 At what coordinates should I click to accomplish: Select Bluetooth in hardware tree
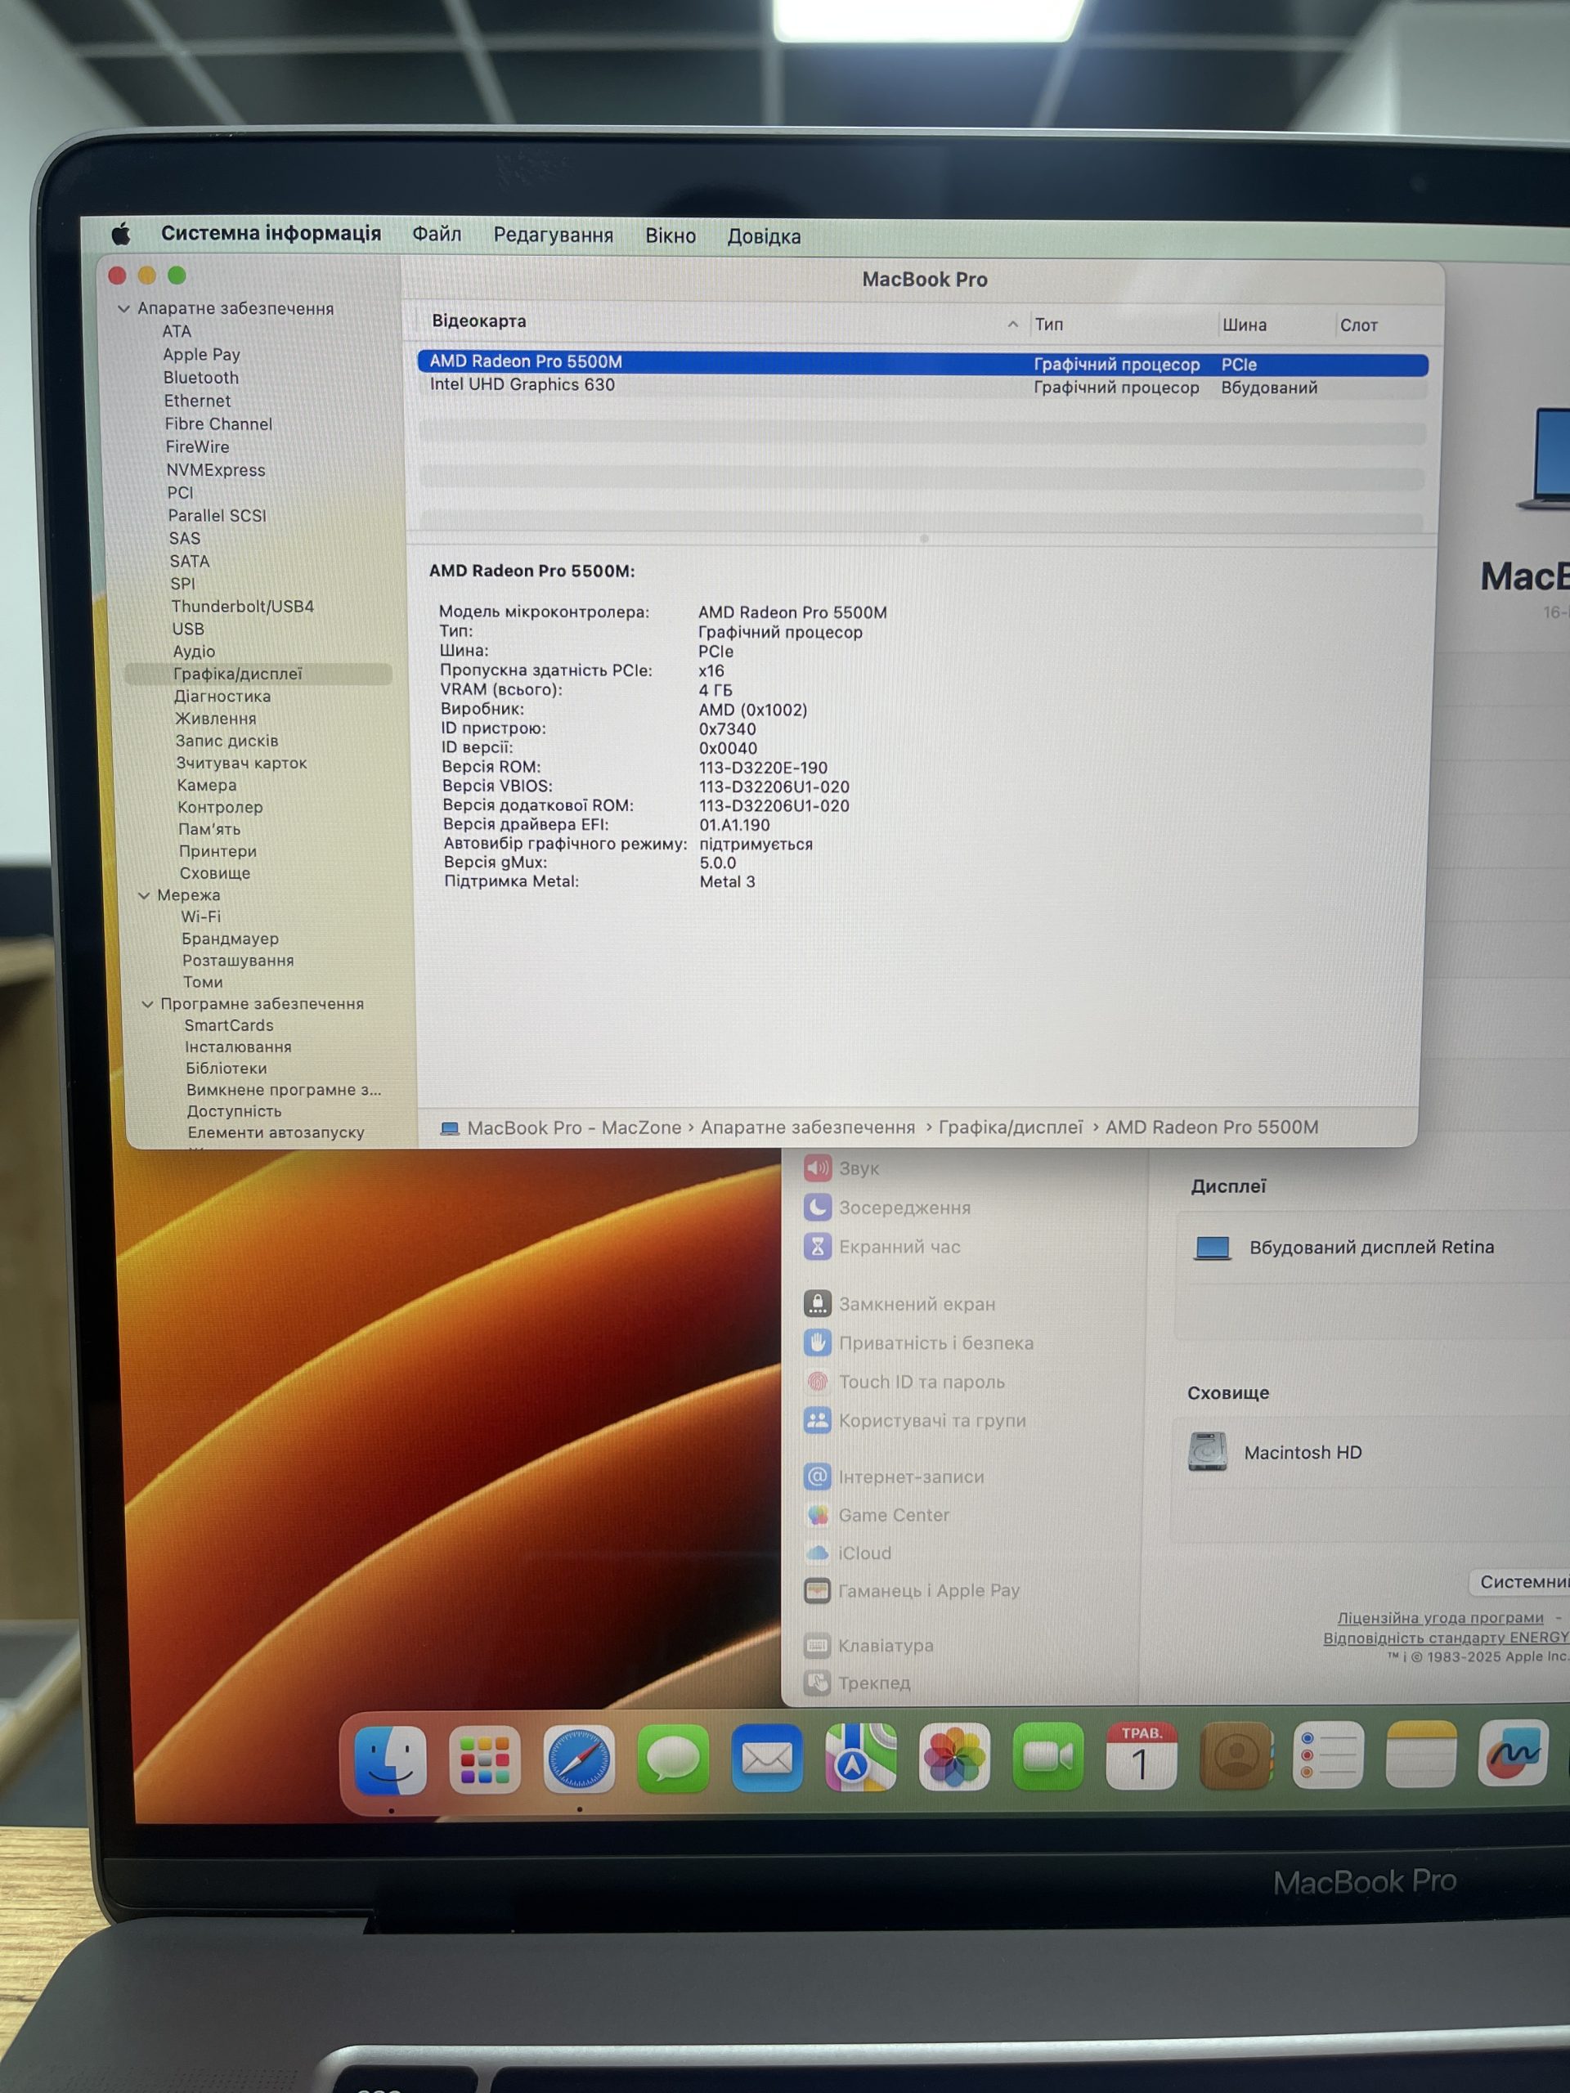[x=200, y=378]
